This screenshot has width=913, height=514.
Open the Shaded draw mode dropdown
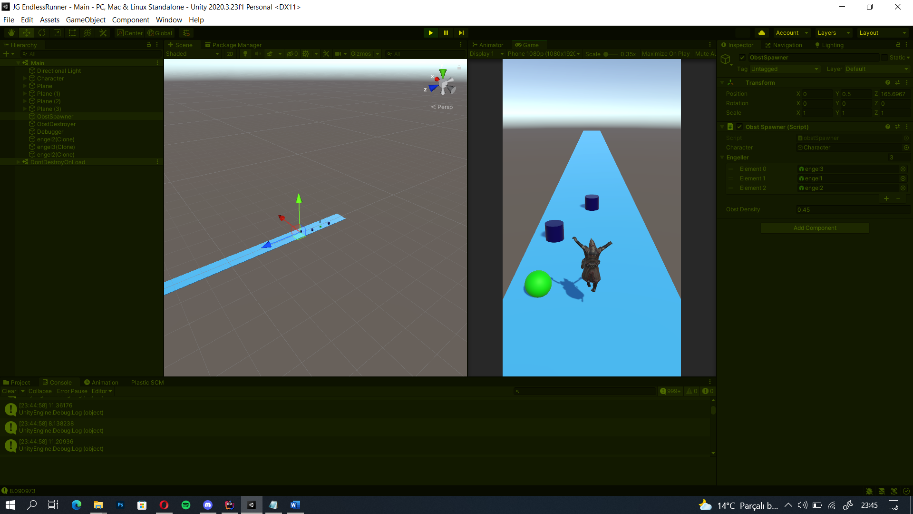190,53
